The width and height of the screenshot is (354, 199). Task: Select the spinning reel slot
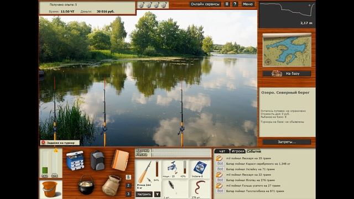tap(175, 169)
